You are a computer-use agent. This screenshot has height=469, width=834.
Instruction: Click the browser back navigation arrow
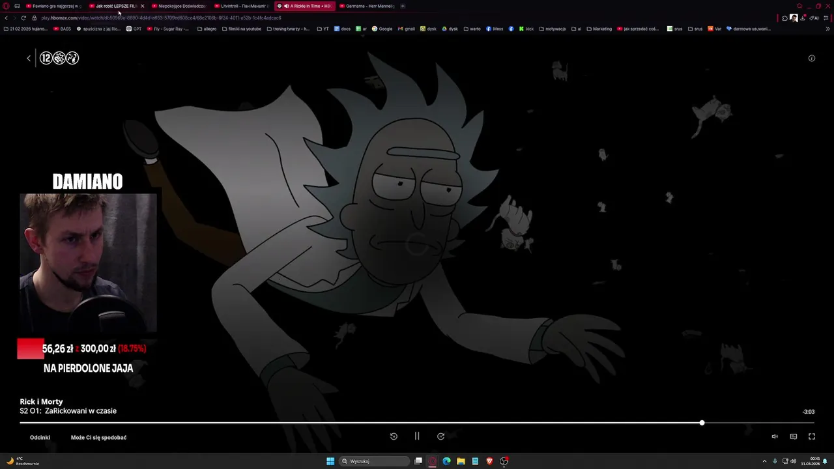pyautogui.click(x=6, y=18)
